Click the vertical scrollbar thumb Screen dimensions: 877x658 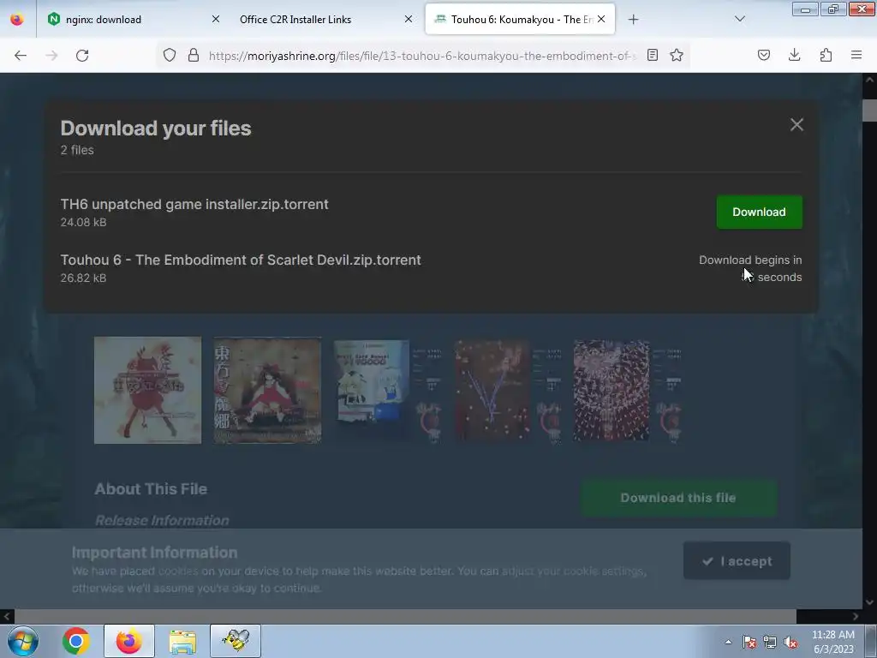[869, 111]
